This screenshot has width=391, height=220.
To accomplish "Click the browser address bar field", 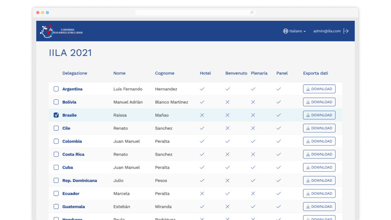I will pos(195,13).
